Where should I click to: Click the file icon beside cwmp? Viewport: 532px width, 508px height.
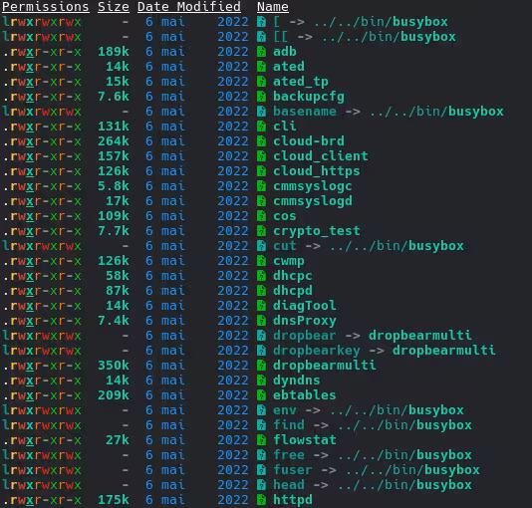click(x=261, y=260)
